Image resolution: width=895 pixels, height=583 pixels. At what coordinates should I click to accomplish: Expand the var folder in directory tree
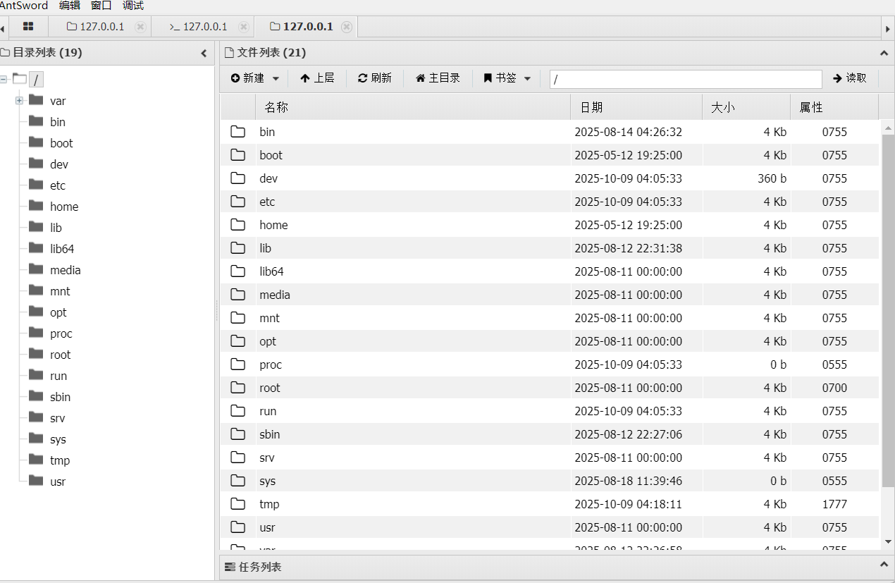tap(19, 100)
